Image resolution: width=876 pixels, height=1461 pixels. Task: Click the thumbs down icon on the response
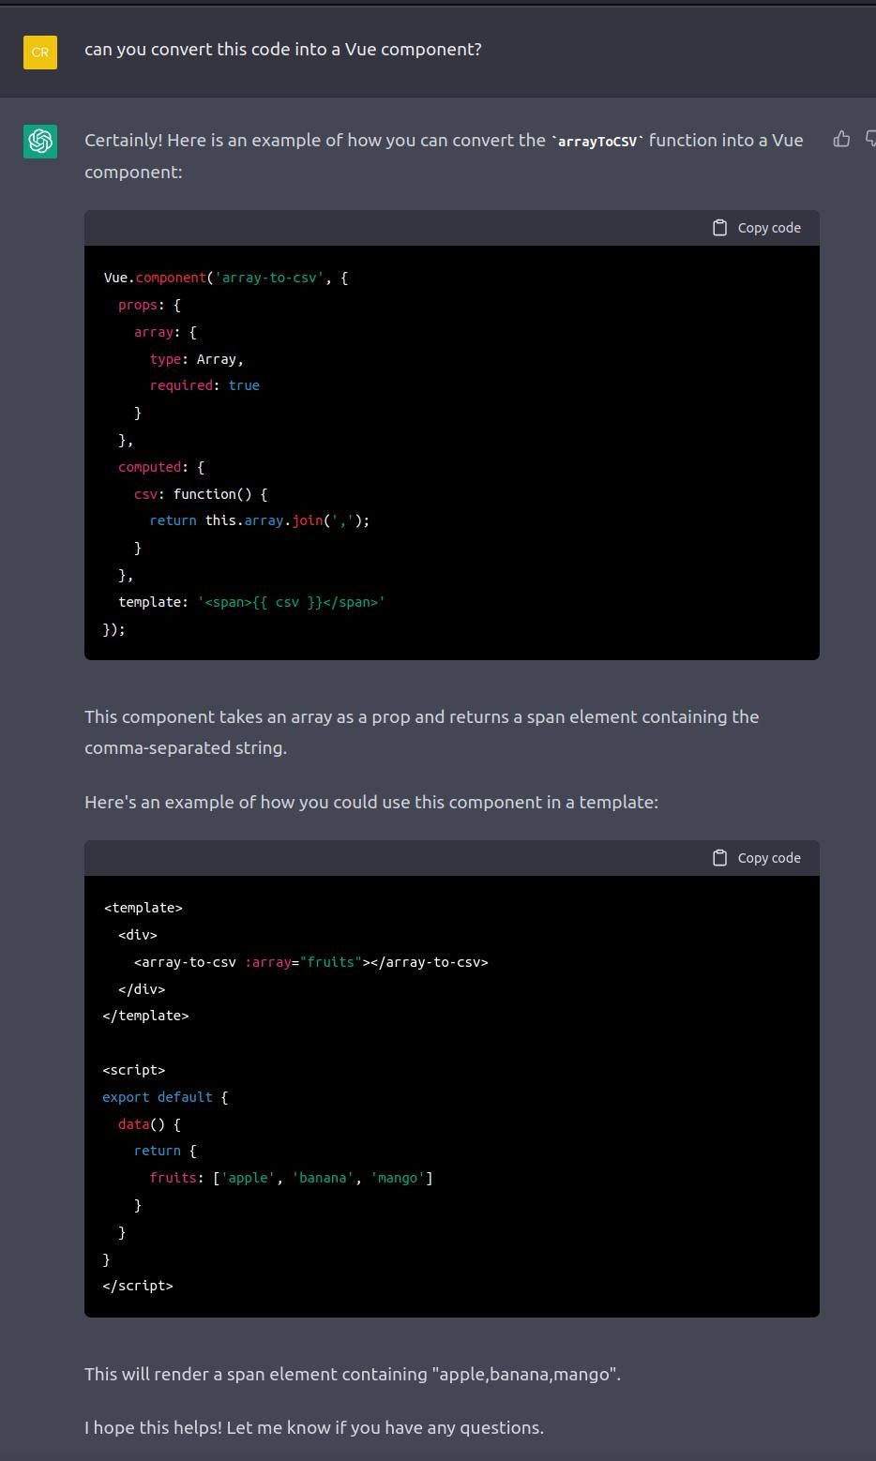coord(870,139)
